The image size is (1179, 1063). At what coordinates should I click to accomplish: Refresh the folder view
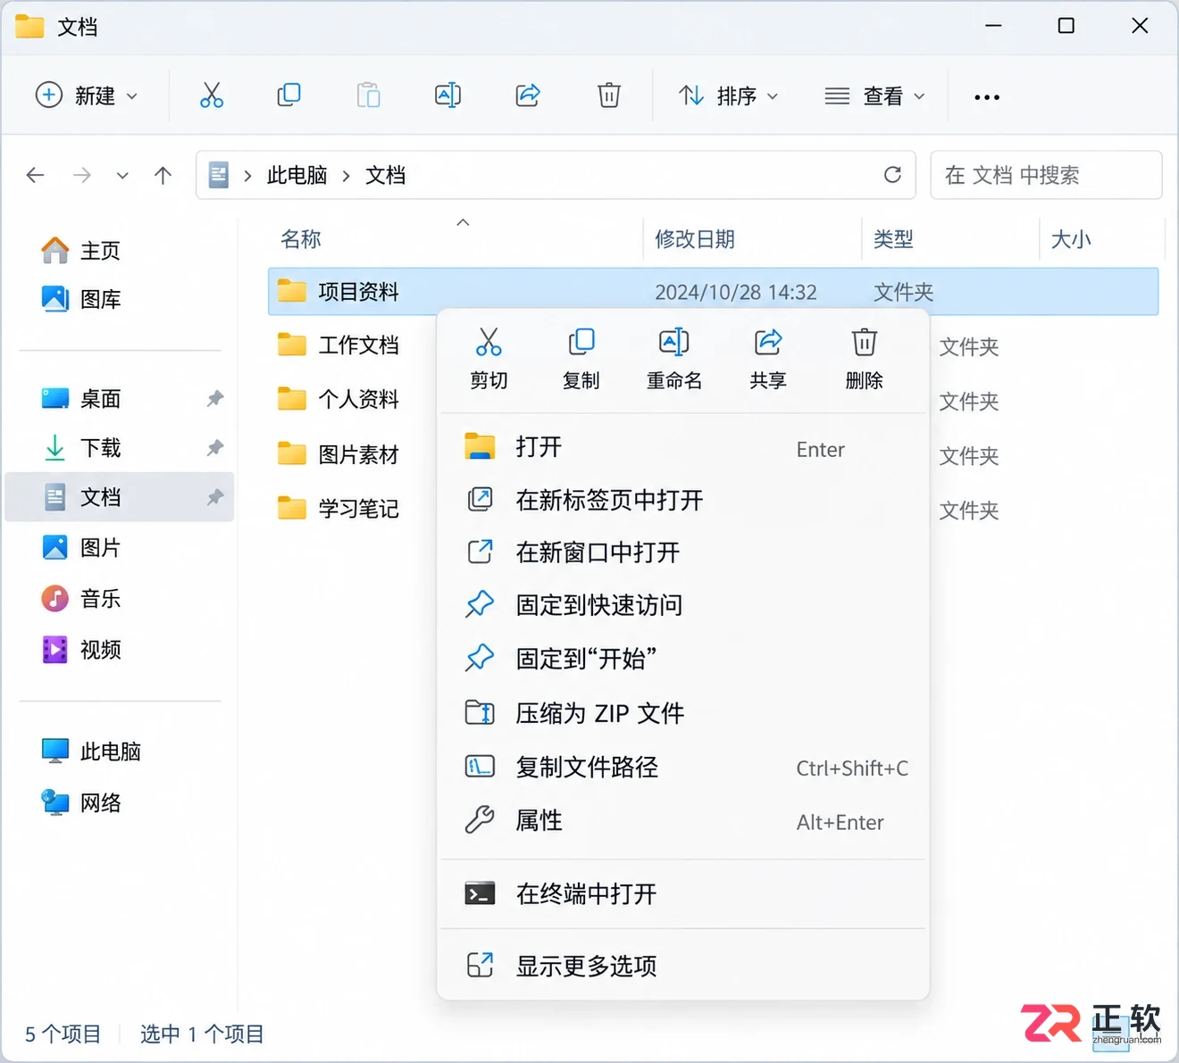coord(892,175)
